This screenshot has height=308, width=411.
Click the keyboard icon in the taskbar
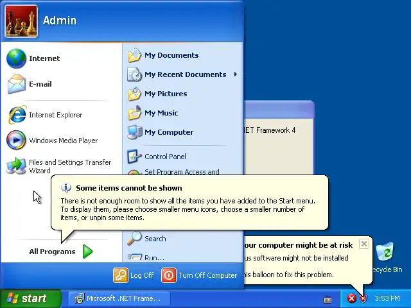coord(328,299)
